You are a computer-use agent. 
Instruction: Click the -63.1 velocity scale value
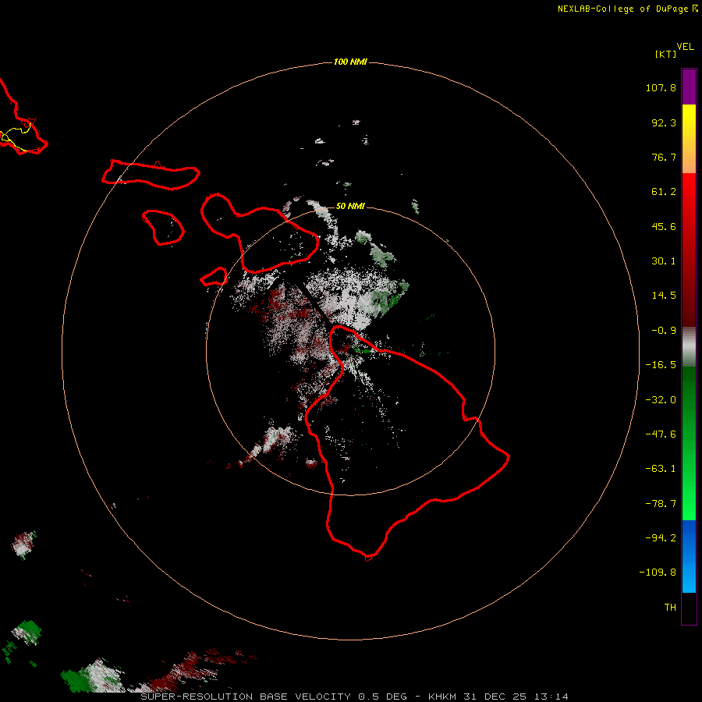click(661, 469)
